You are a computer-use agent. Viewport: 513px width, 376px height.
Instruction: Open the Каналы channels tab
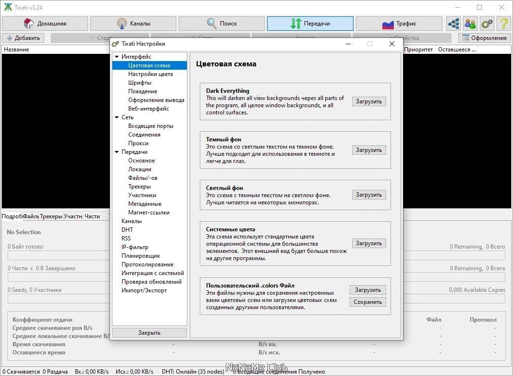tap(133, 24)
